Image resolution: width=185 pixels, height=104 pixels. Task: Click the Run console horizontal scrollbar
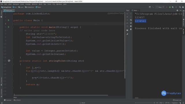pos(137,98)
